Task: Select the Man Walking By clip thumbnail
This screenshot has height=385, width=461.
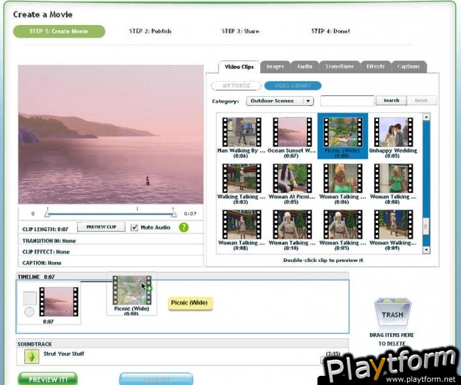Action: pos(242,132)
